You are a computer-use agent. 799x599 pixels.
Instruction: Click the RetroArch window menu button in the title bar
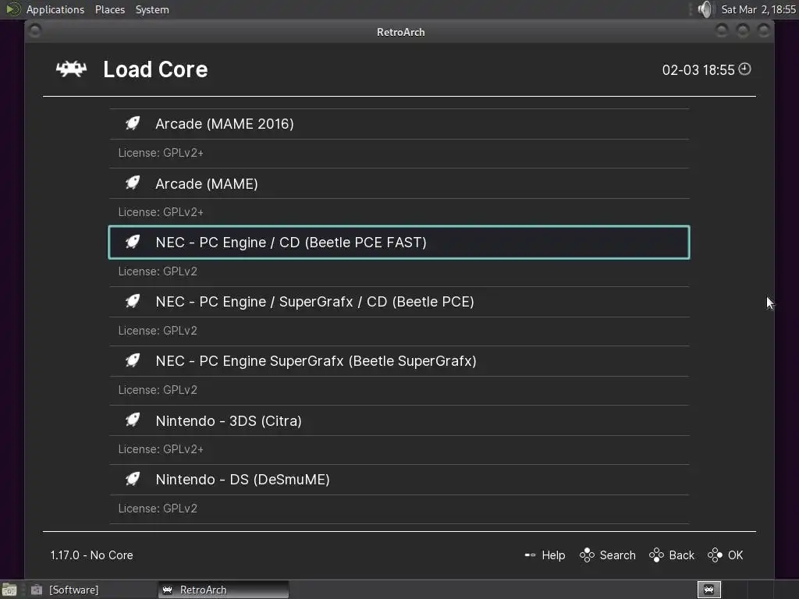pos(35,31)
